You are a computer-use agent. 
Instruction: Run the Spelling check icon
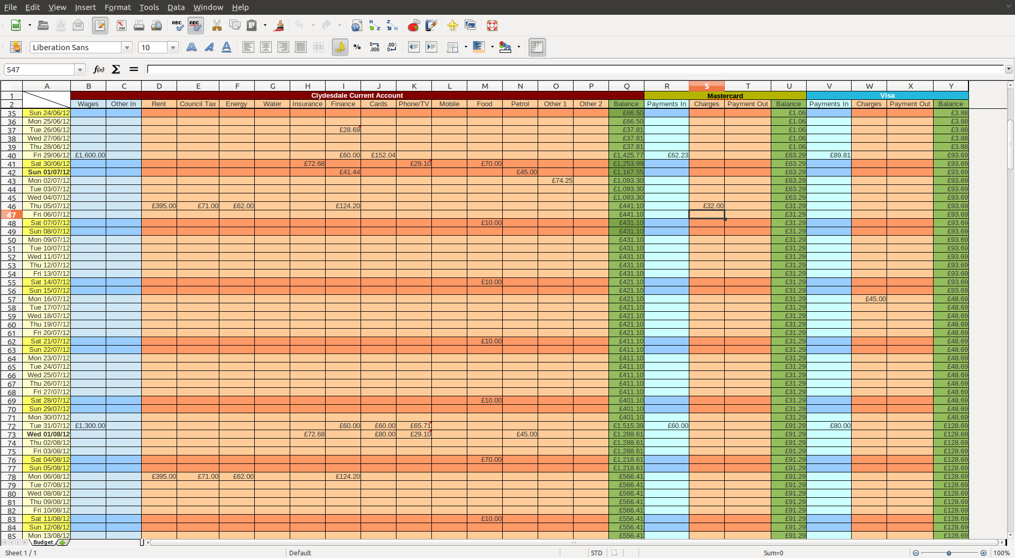coord(178,25)
